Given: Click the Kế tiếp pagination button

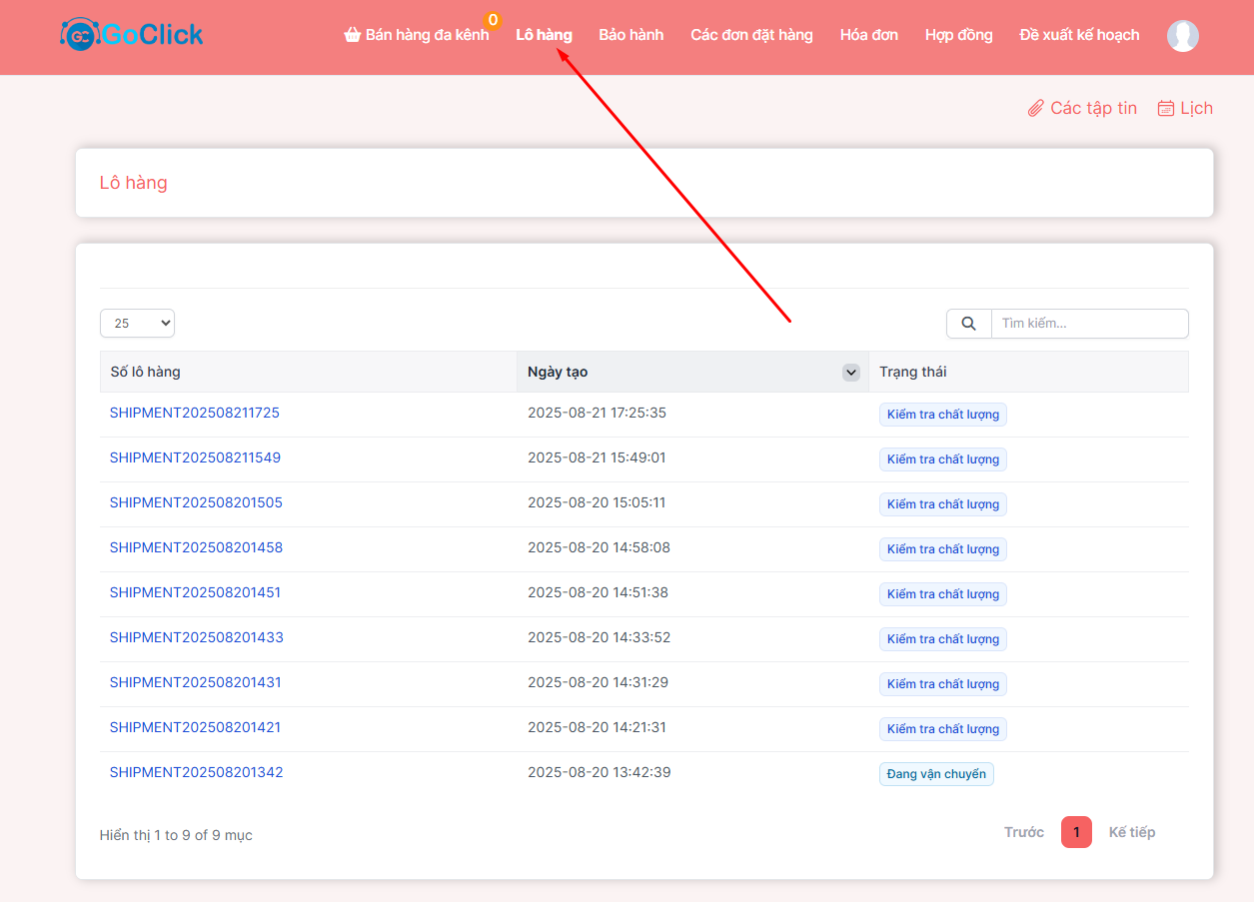Looking at the screenshot, I should tap(1132, 832).
